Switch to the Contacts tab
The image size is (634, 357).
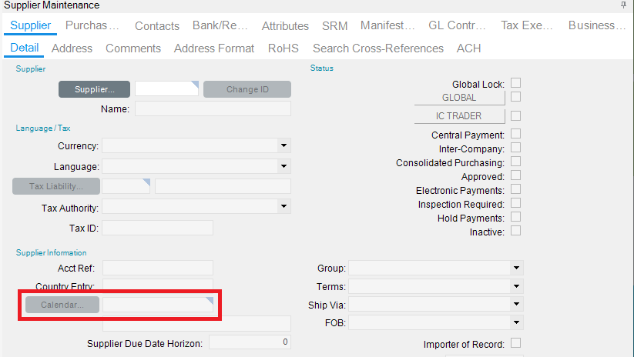pyautogui.click(x=156, y=26)
